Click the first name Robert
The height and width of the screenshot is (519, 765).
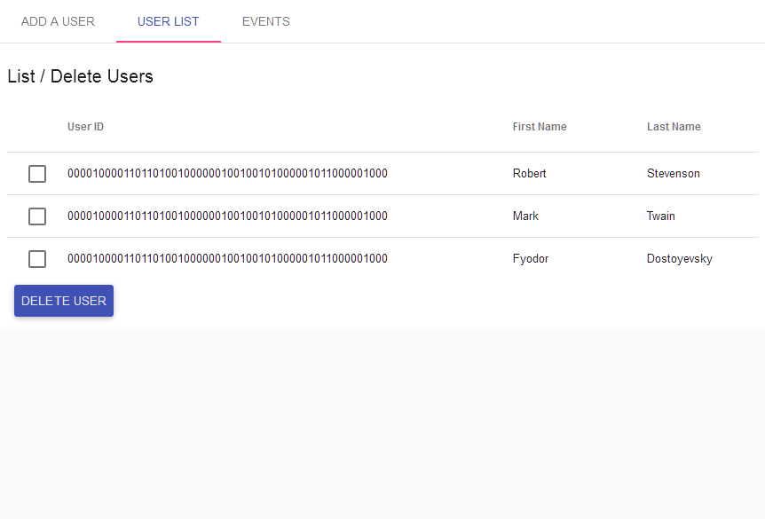tap(529, 174)
